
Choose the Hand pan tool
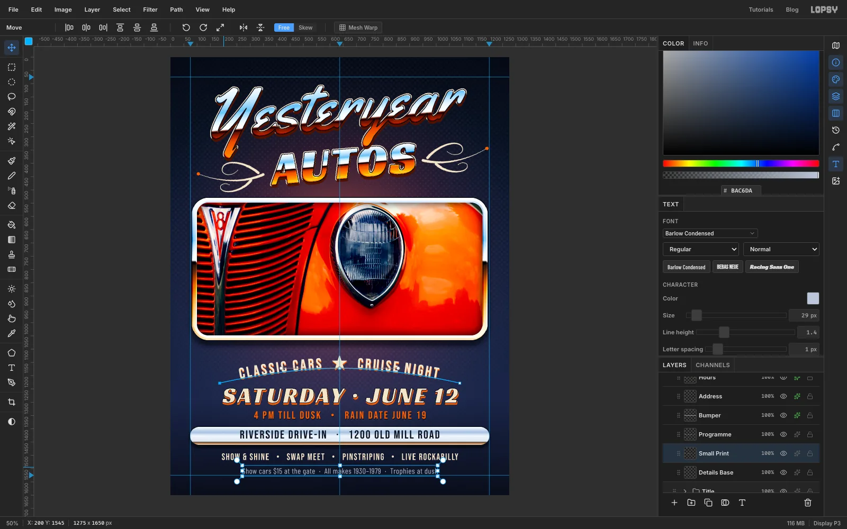(x=12, y=318)
